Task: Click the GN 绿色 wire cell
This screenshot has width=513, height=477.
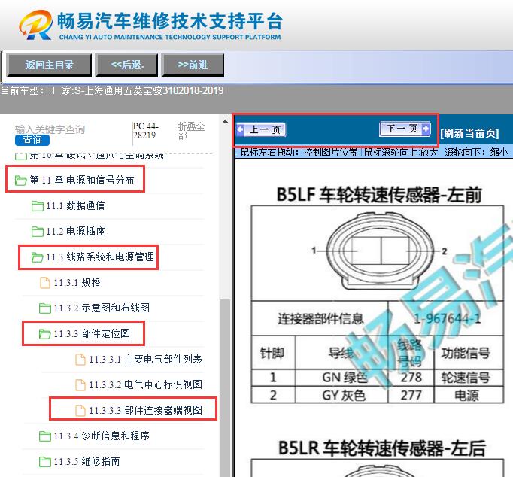Action: pos(342,378)
